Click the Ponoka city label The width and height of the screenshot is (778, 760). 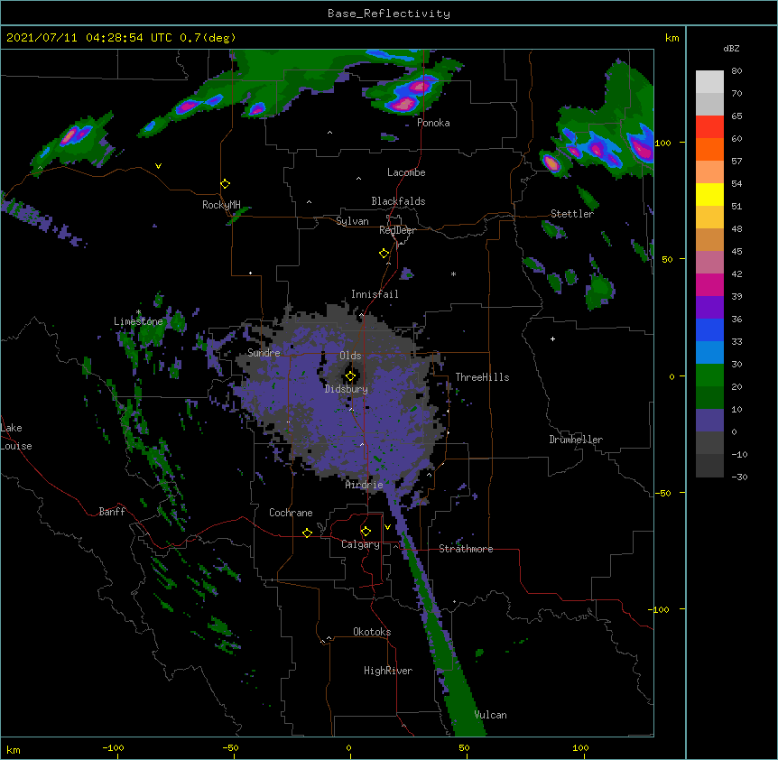coord(433,123)
